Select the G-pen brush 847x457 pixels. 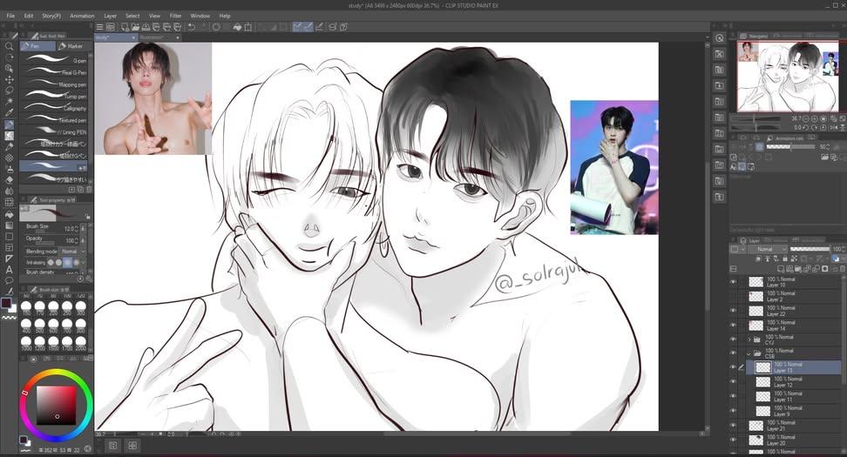53,59
